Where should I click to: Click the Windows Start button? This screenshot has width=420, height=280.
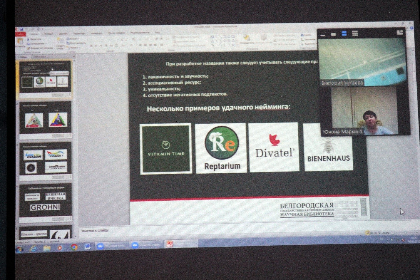(20, 250)
